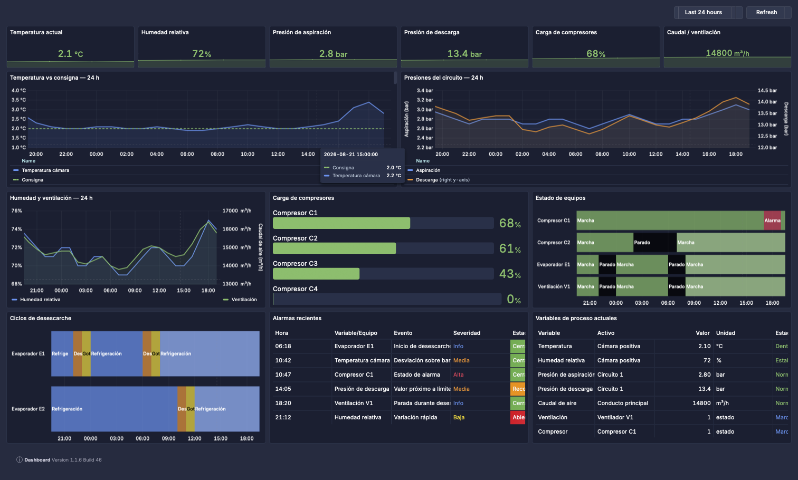Click the Compresor C2 load bar gauge
The image size is (798, 480).
tap(383, 248)
